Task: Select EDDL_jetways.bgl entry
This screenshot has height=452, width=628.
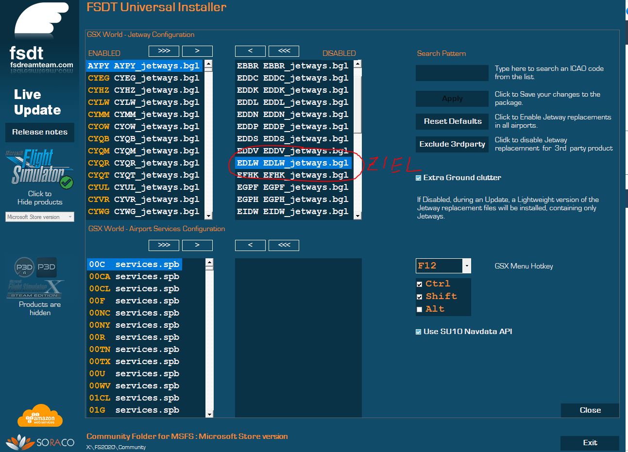Action: [x=293, y=102]
